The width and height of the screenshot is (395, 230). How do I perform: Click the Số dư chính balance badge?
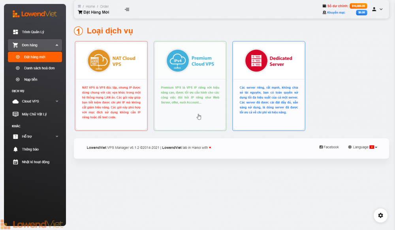[x=358, y=6]
